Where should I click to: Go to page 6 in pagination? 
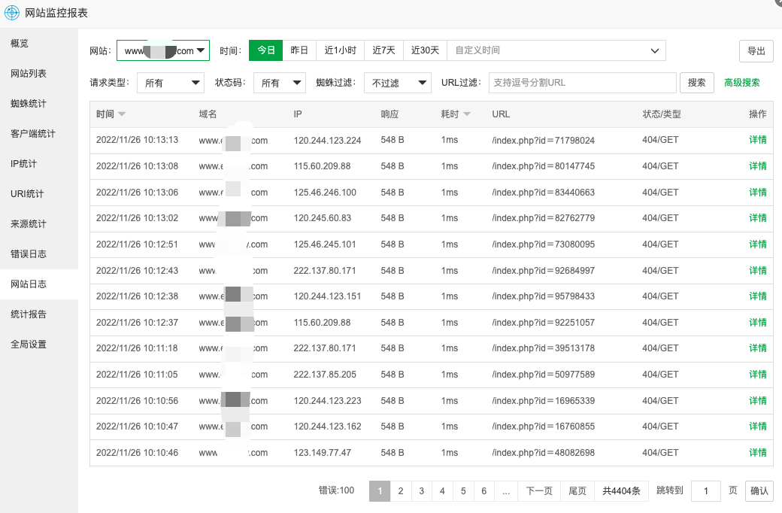coord(483,491)
